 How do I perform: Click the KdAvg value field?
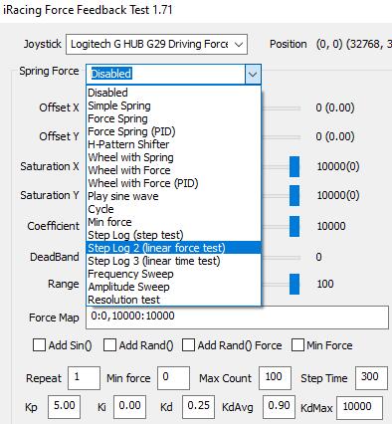click(279, 407)
